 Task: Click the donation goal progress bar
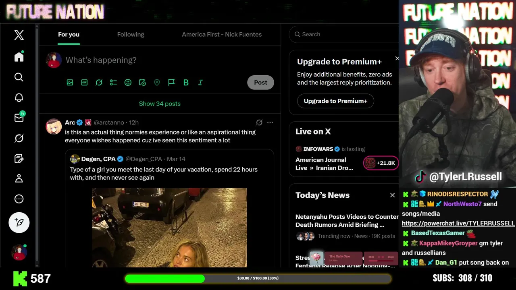258,278
